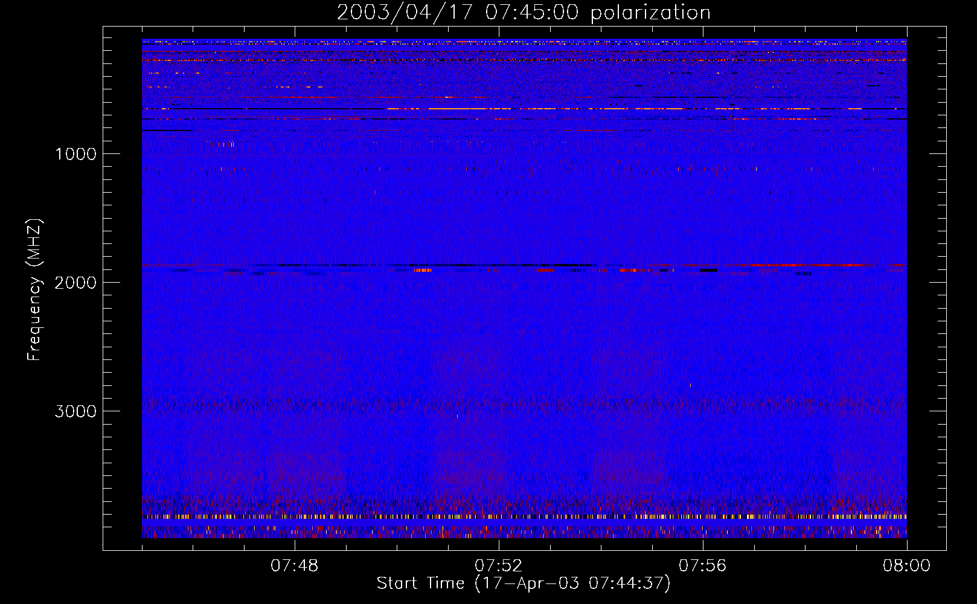Click the 07:48 time tick label
This screenshot has height=604, width=977.
pos(295,566)
